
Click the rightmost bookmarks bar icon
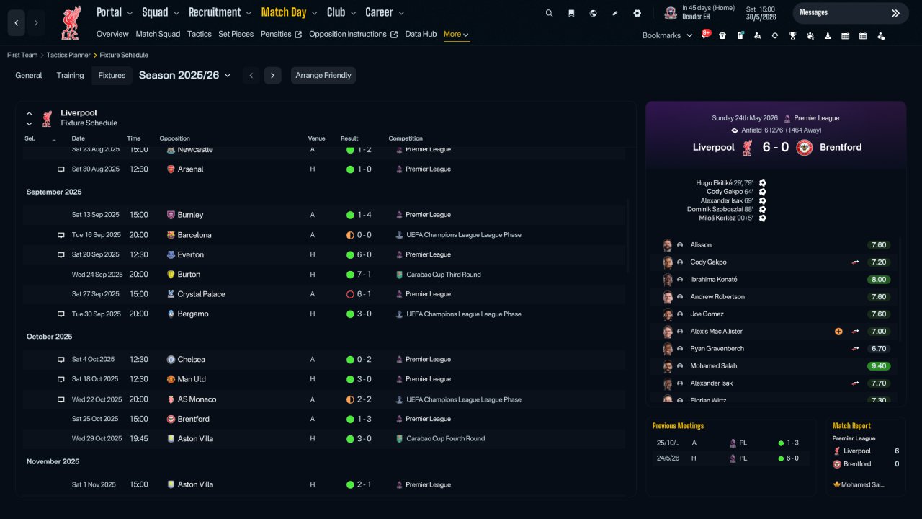[880, 35]
